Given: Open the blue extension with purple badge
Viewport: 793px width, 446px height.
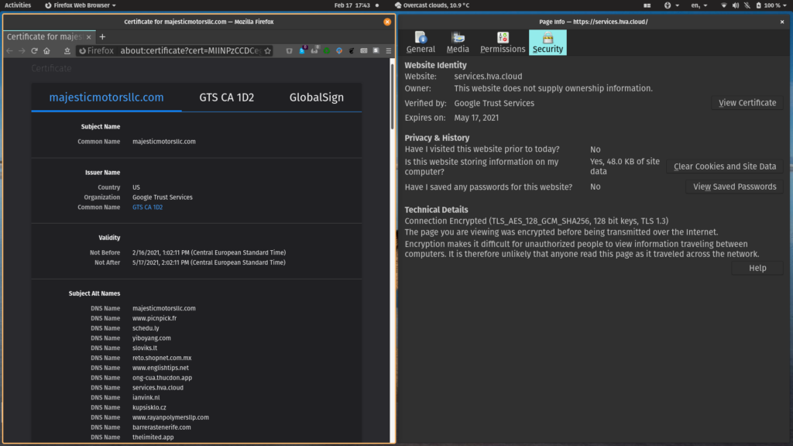Looking at the screenshot, I should click(x=303, y=50).
